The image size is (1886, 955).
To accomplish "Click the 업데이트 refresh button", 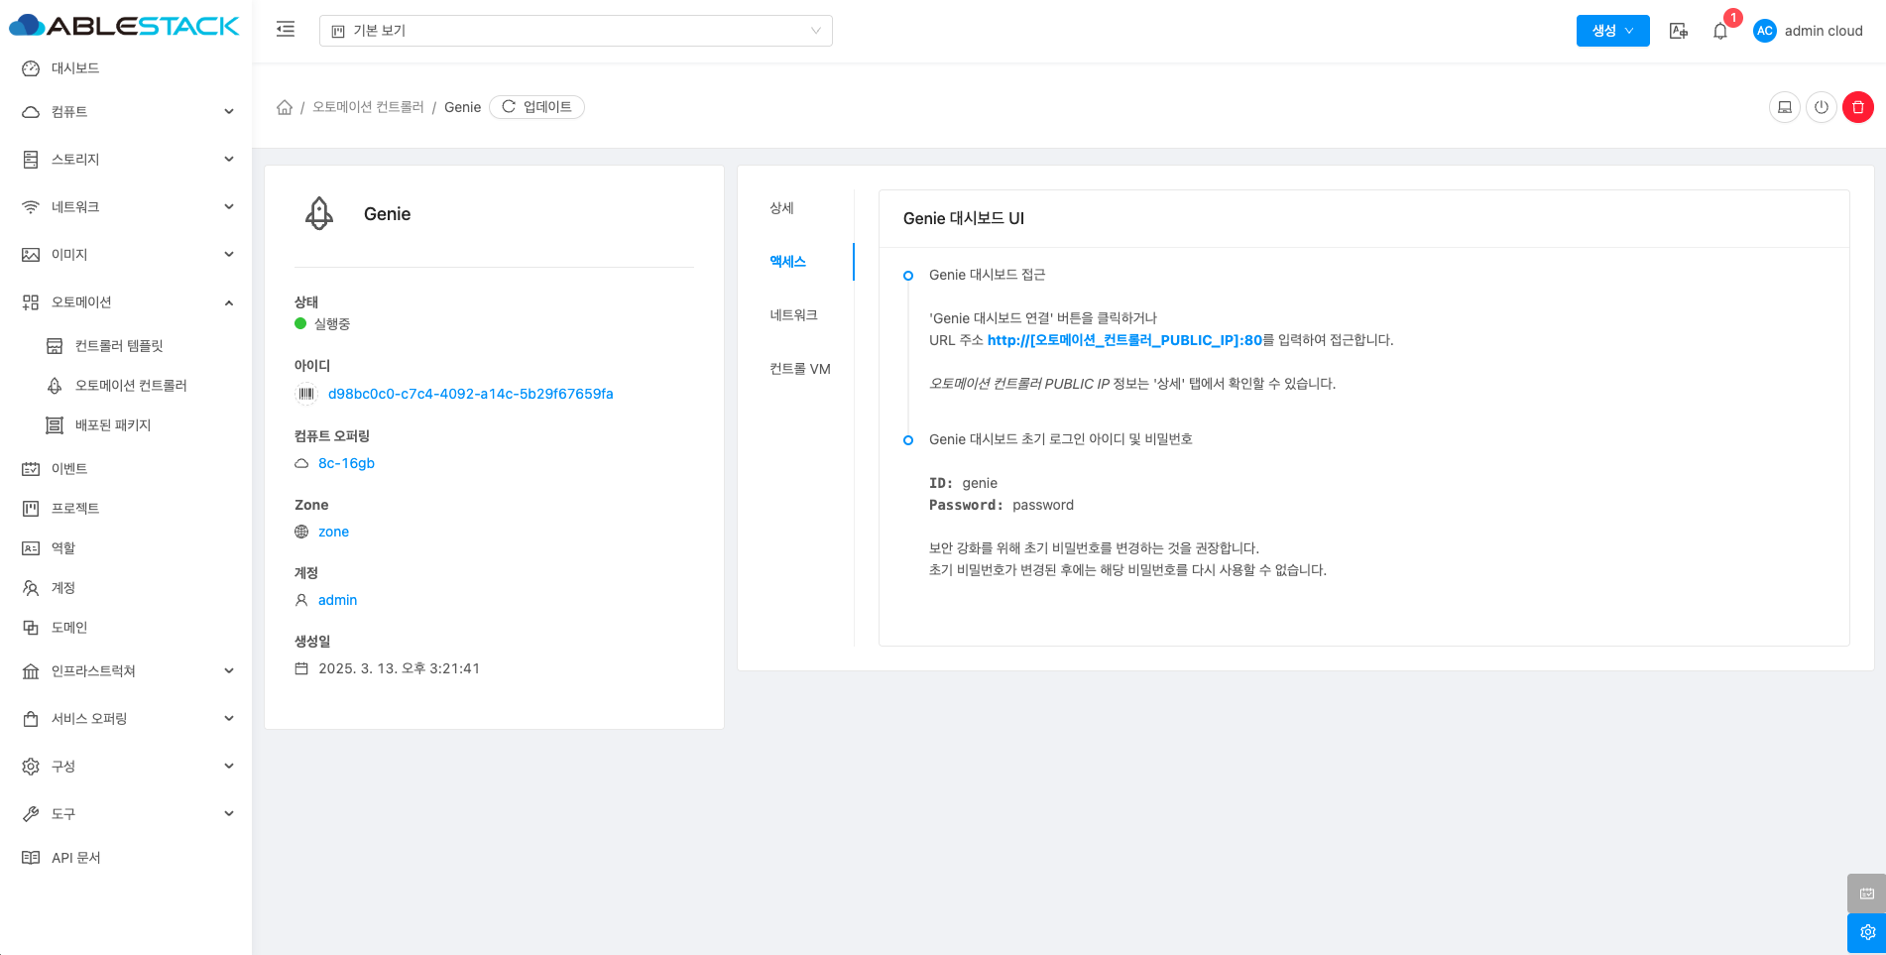I will point(536,107).
